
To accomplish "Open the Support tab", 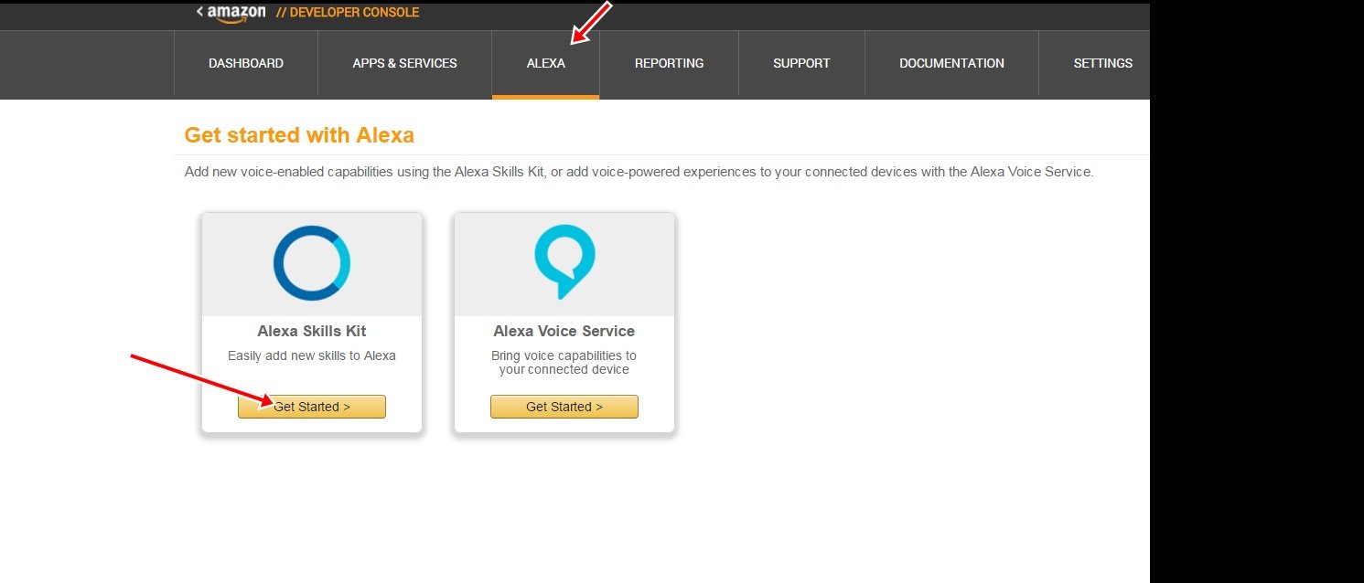I will (801, 63).
